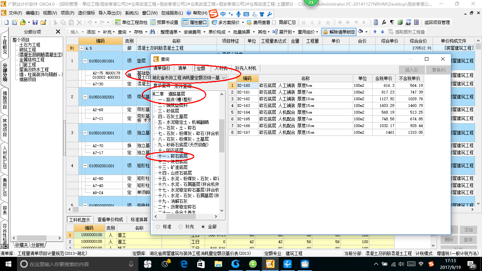482x271 pixels.
Task: Select quota row D2-163 in results
Action: (326, 106)
